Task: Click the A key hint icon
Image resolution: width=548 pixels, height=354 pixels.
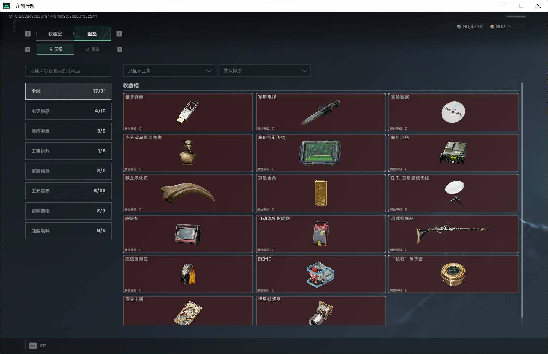Action: click(28, 49)
